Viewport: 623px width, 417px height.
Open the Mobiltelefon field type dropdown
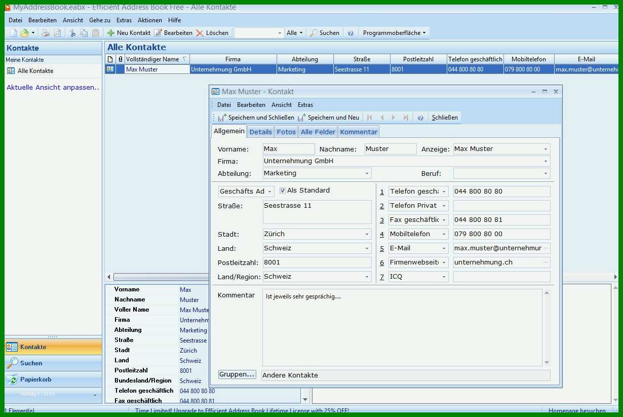444,234
